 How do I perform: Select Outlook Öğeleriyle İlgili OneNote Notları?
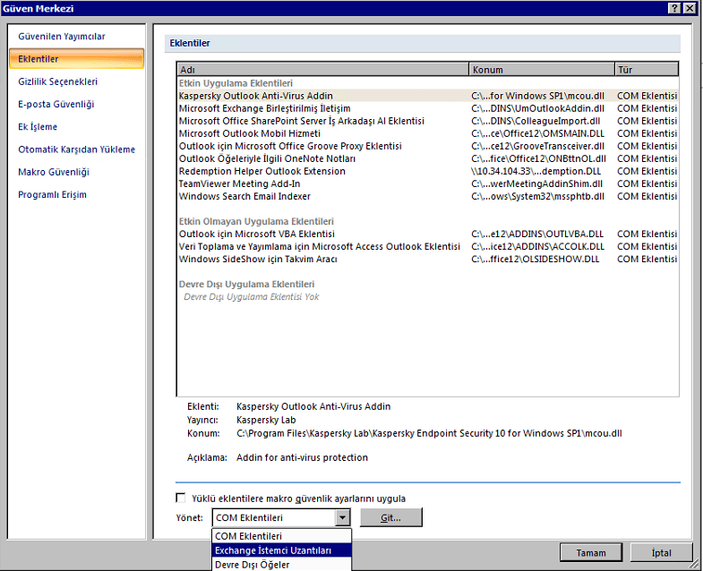(428, 158)
